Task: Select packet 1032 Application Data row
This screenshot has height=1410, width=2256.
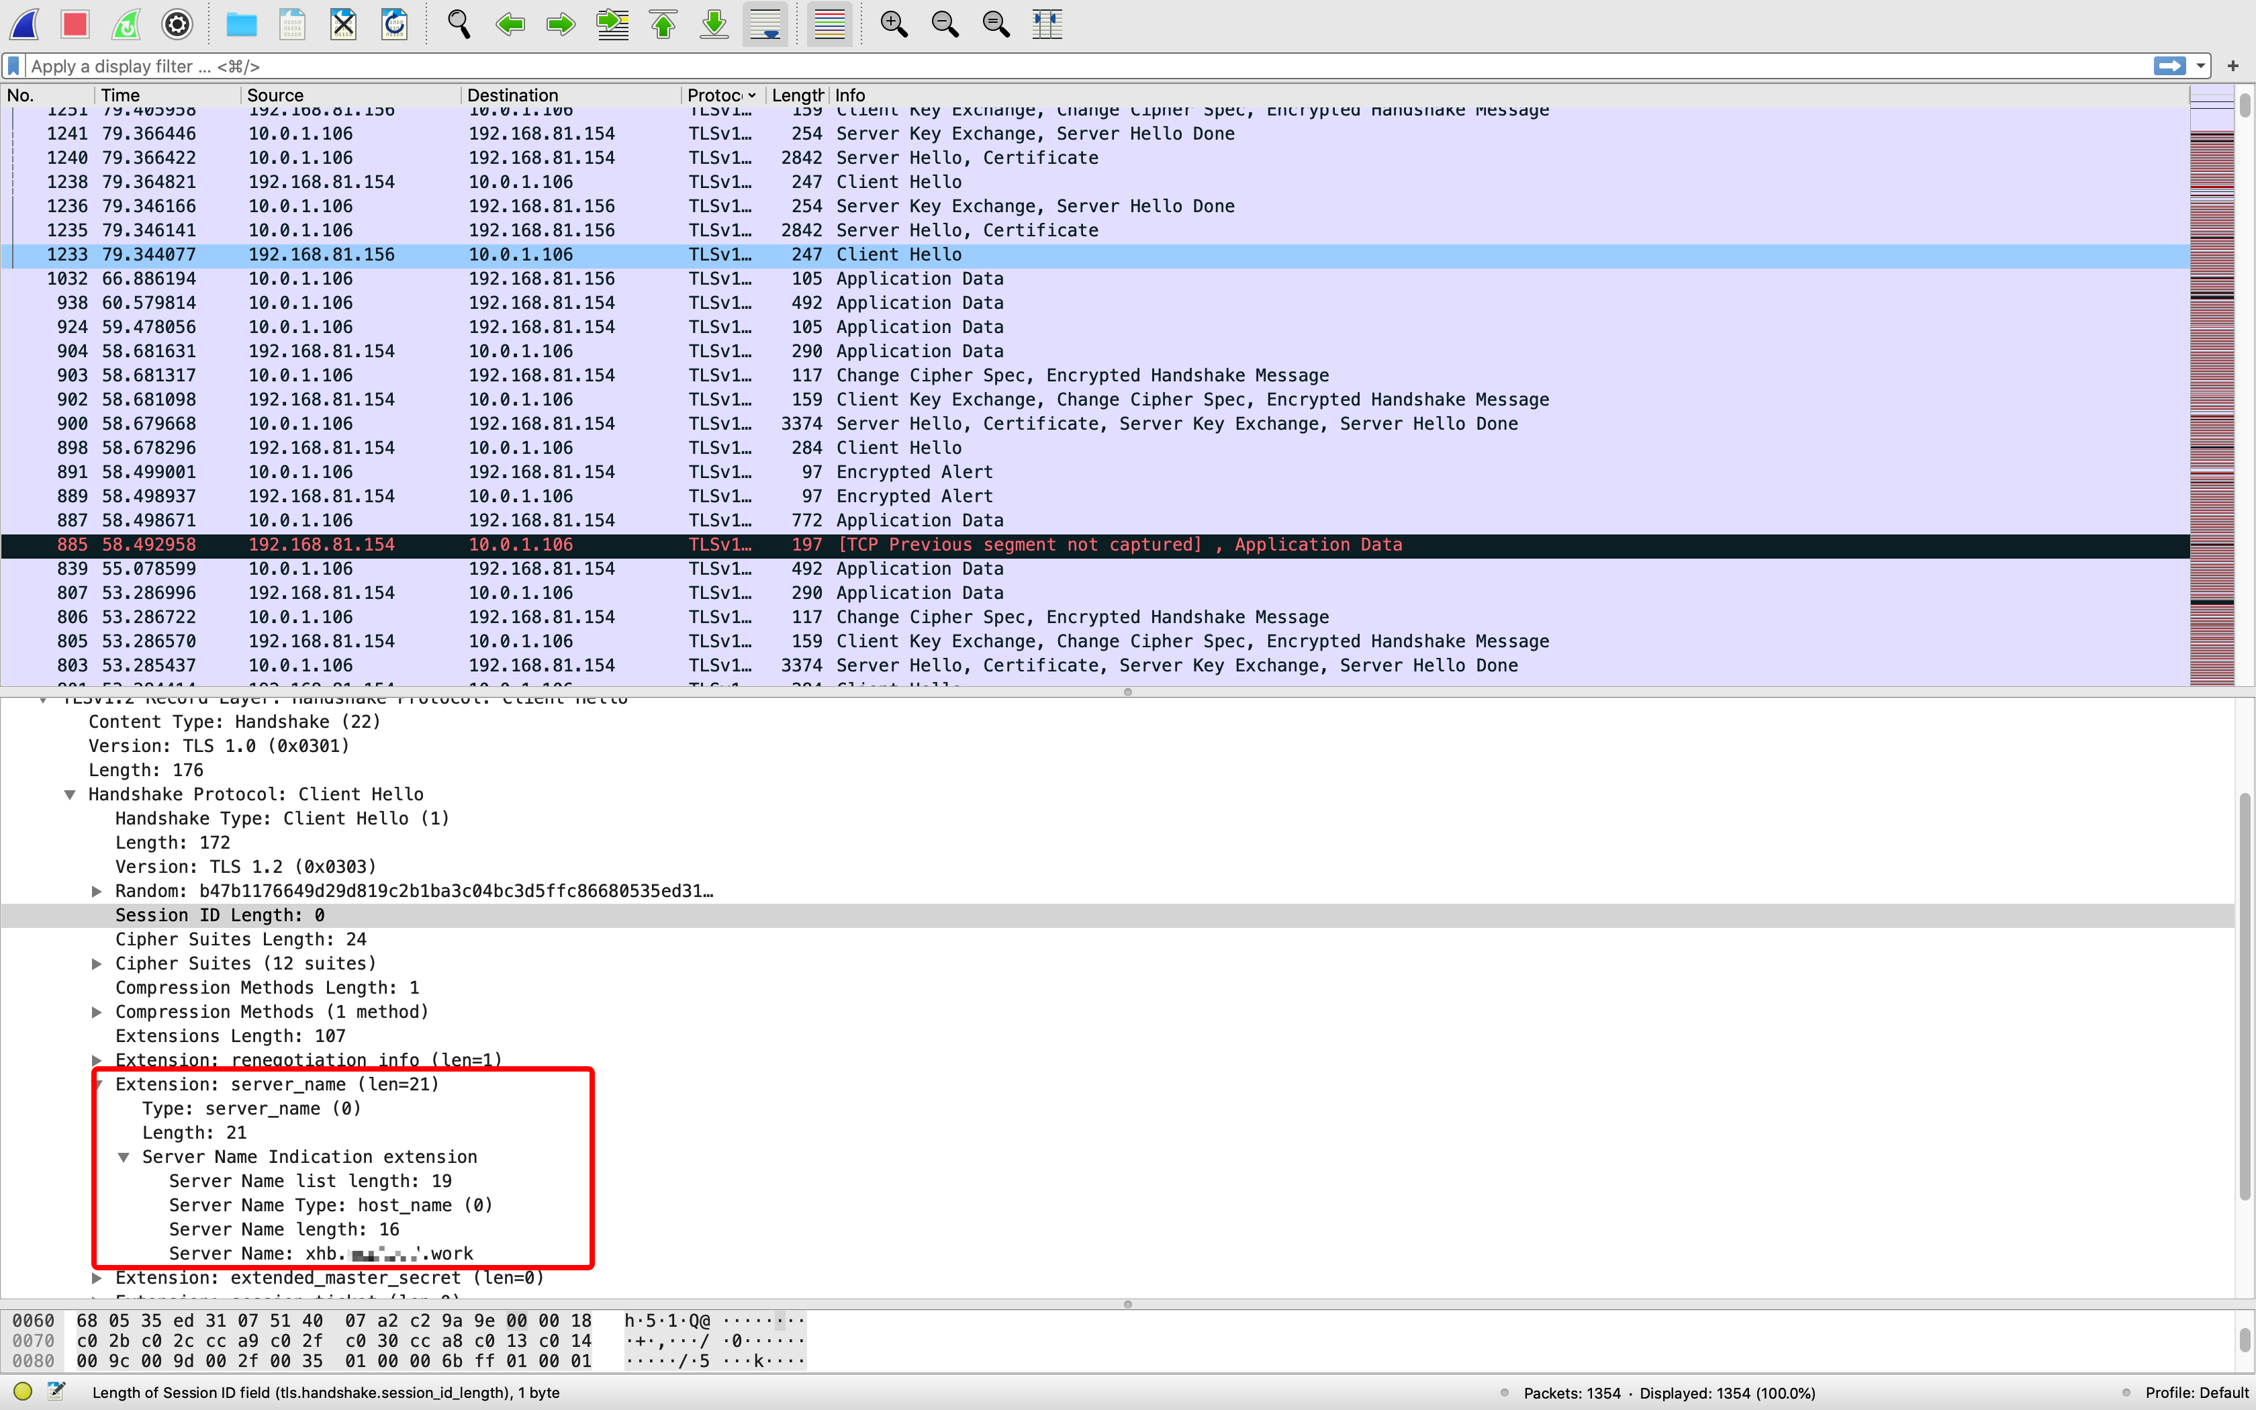Action: pyautogui.click(x=1094, y=279)
